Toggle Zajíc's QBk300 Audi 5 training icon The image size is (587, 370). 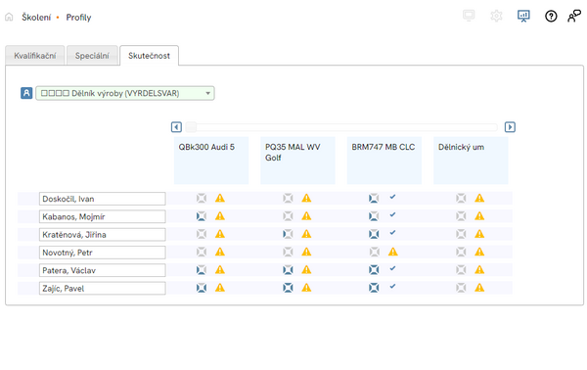click(202, 288)
